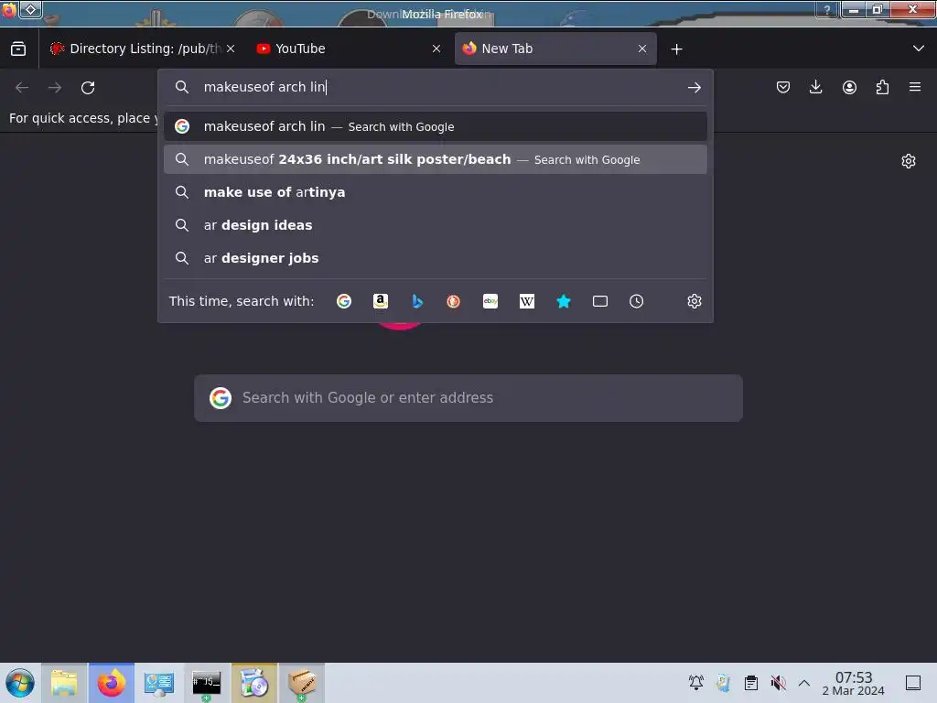Select the New Tab tab
Screen dimensions: 937x703
555,49
